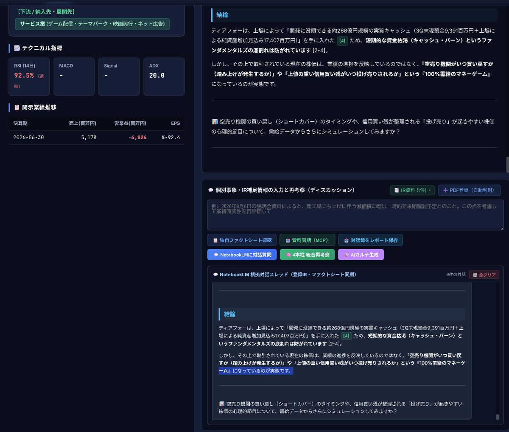Click the EPS value ¥-92.4
This screenshot has width=509, height=432.
click(171, 137)
